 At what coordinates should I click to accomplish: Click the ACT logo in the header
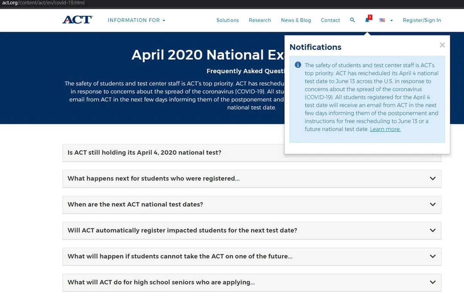click(77, 20)
